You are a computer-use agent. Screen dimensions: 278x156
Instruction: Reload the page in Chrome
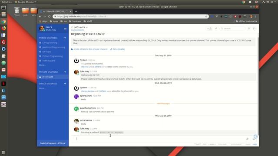click(49, 16)
